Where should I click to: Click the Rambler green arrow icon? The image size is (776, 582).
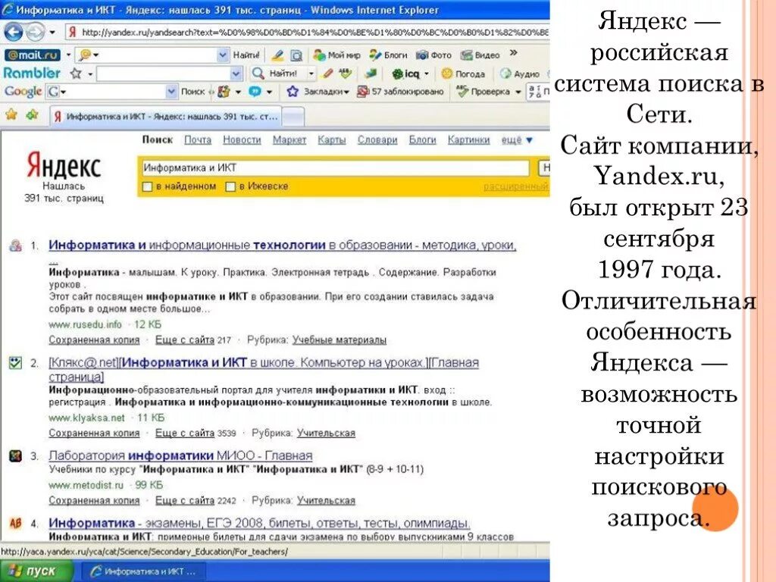point(370,74)
